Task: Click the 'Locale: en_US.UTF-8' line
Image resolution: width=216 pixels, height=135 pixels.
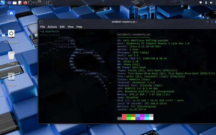Action: coord(131,110)
